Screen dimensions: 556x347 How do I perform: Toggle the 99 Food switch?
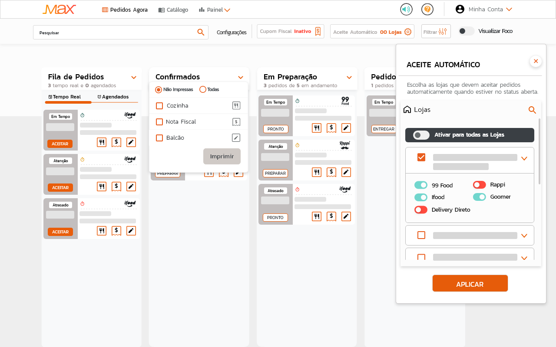point(421,185)
